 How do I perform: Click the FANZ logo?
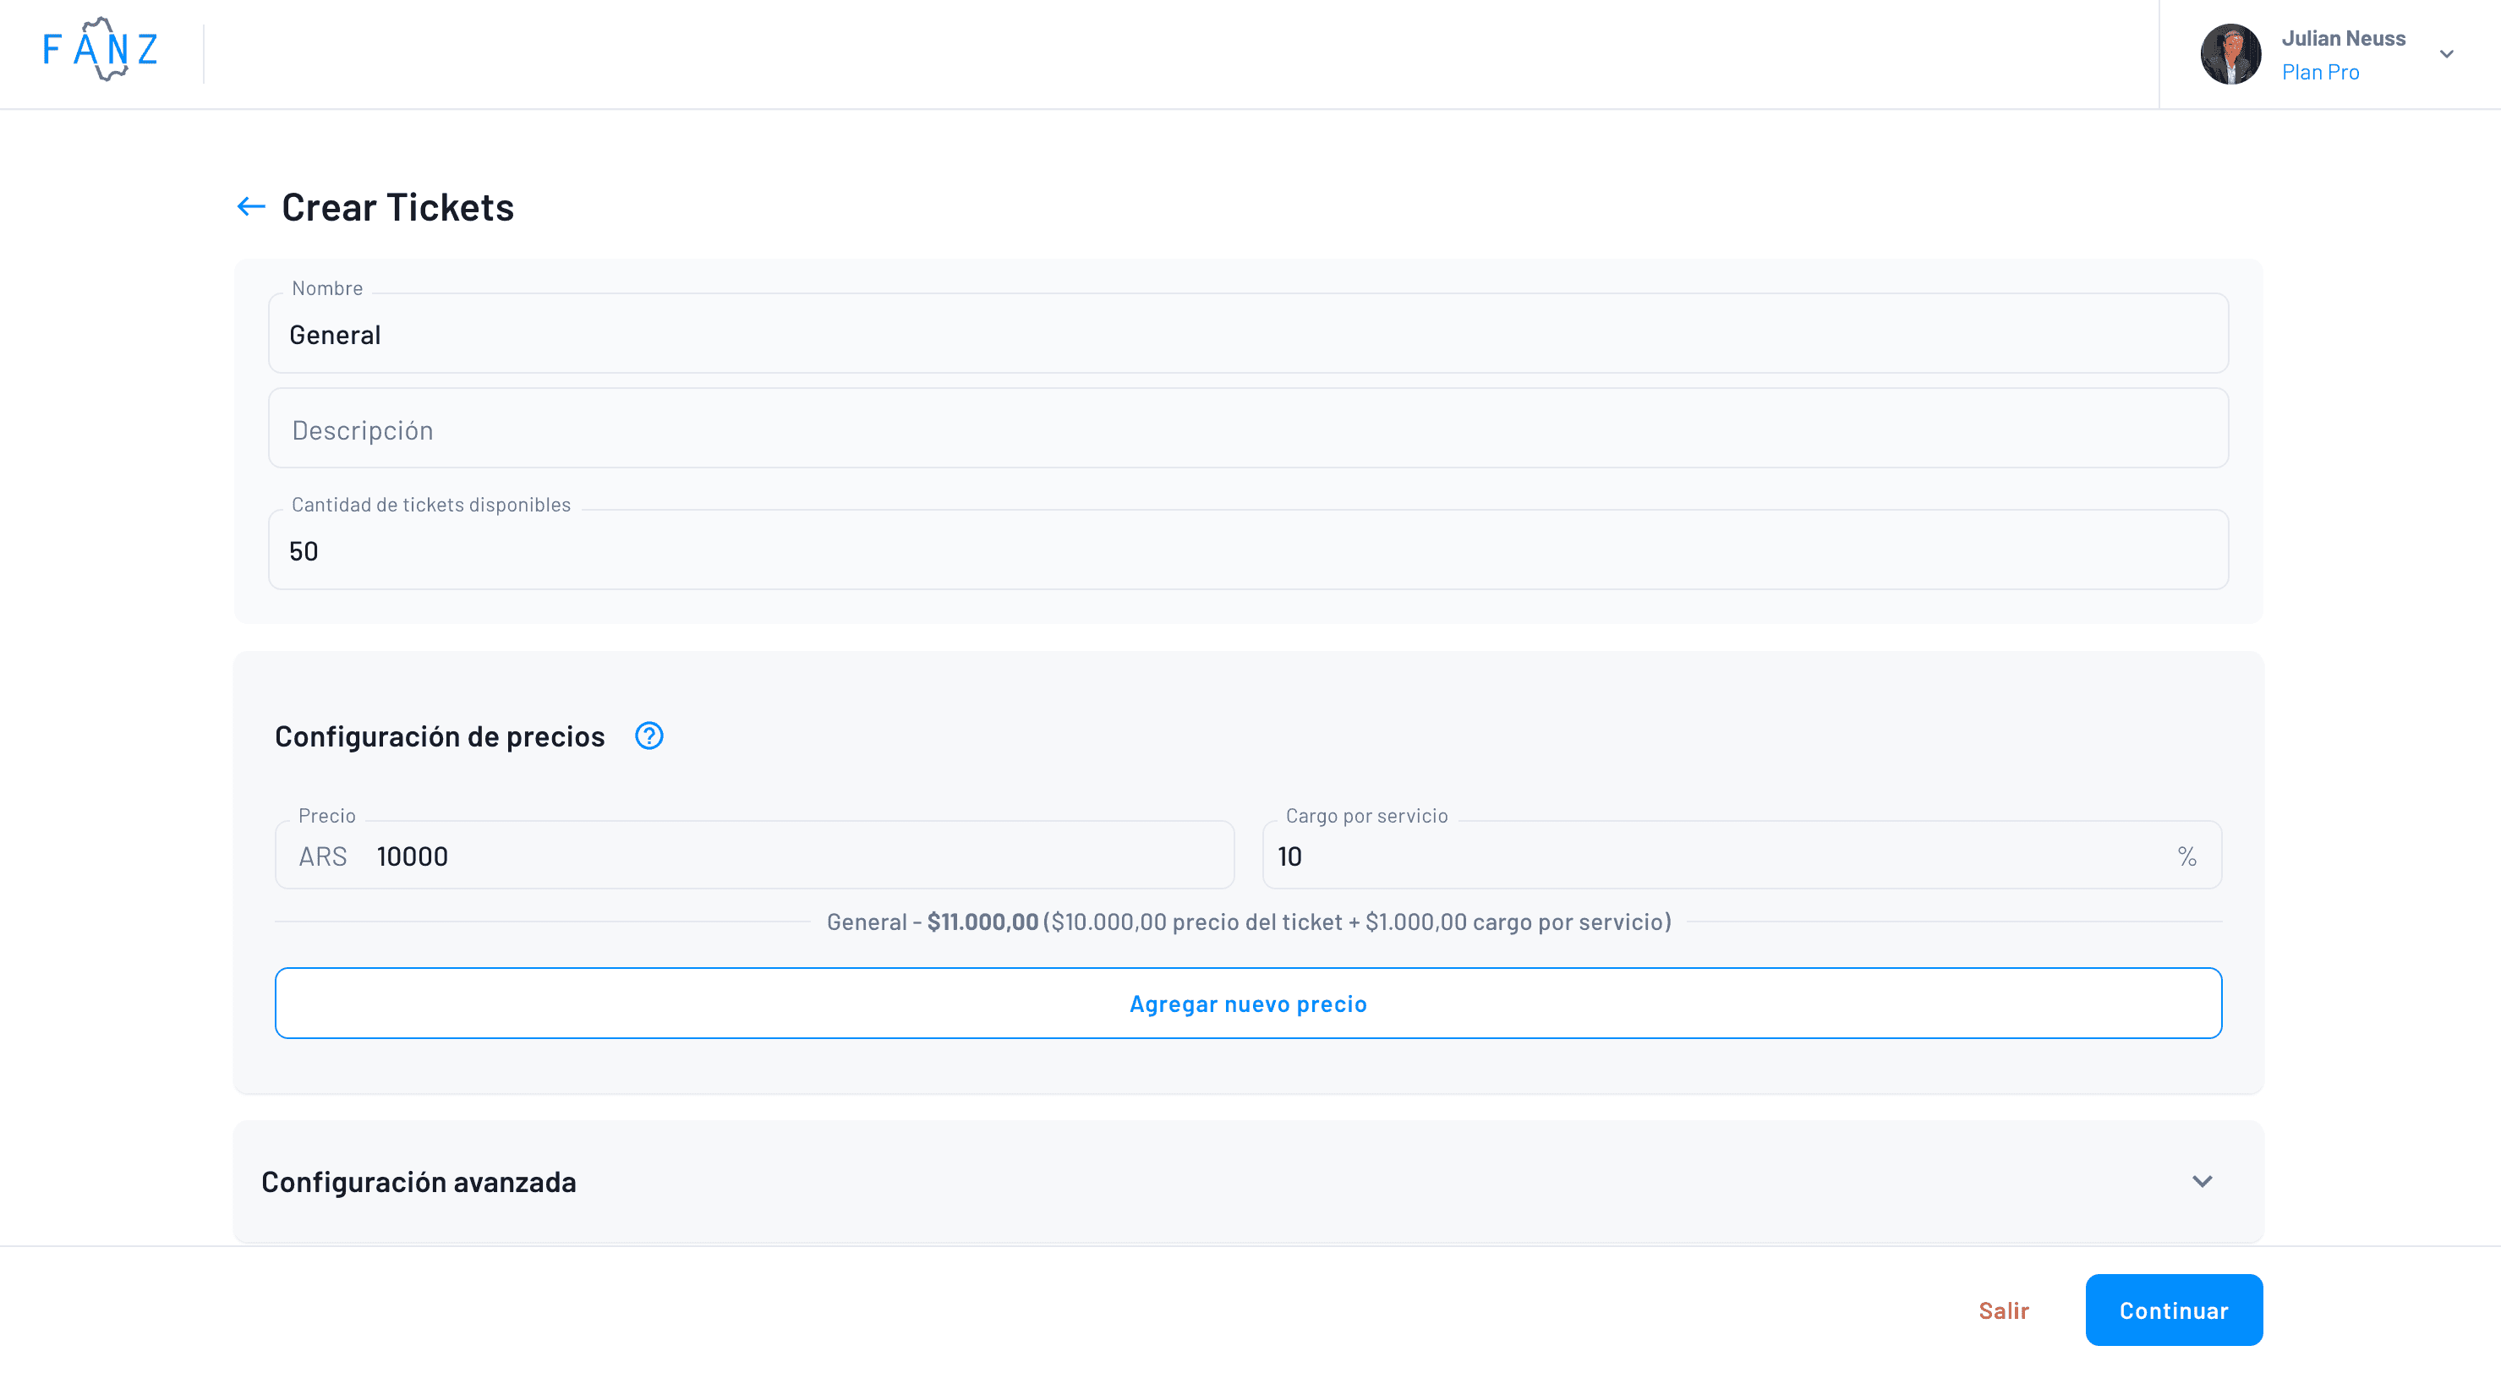100,50
